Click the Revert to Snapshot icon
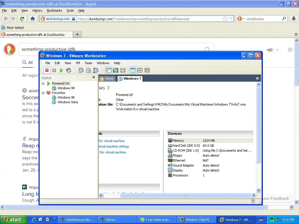 (x=88, y=70)
